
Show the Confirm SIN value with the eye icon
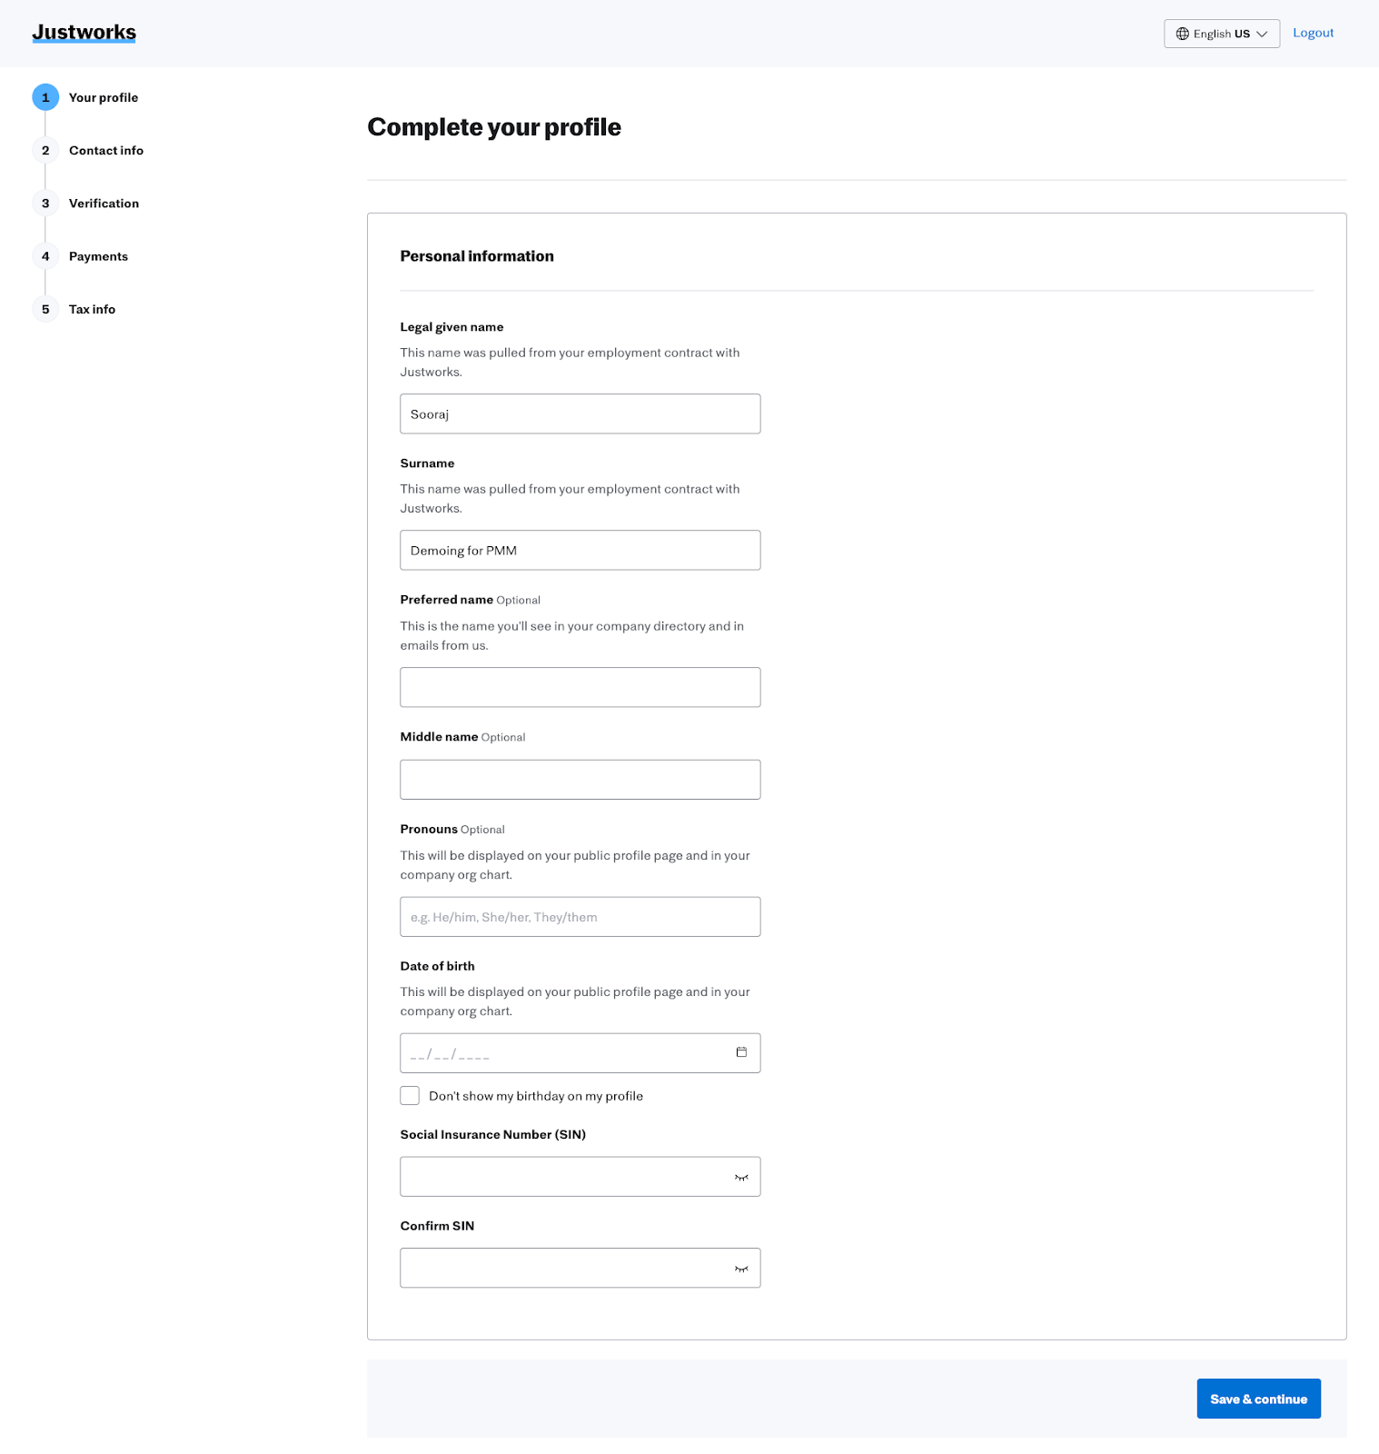click(x=741, y=1268)
